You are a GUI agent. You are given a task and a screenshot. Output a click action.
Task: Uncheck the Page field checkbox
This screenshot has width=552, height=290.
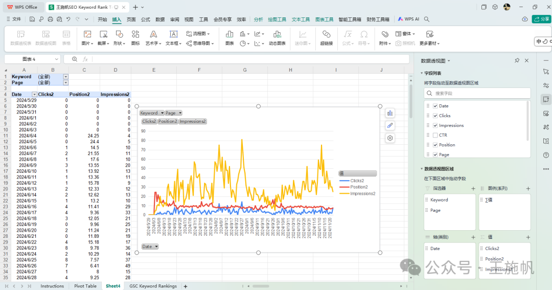click(x=435, y=154)
